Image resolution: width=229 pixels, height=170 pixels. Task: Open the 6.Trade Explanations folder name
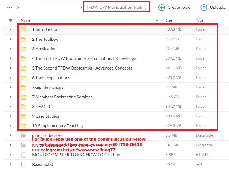point(51,78)
